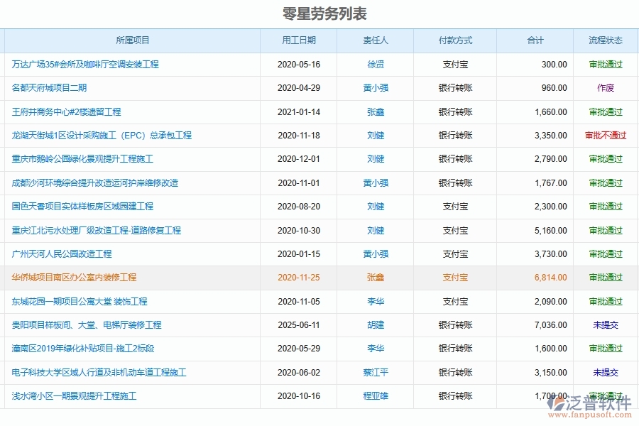Open the highlighted 华侨城项目南区办公室内装修工程
The width and height of the screenshot is (639, 426).
tap(74, 278)
